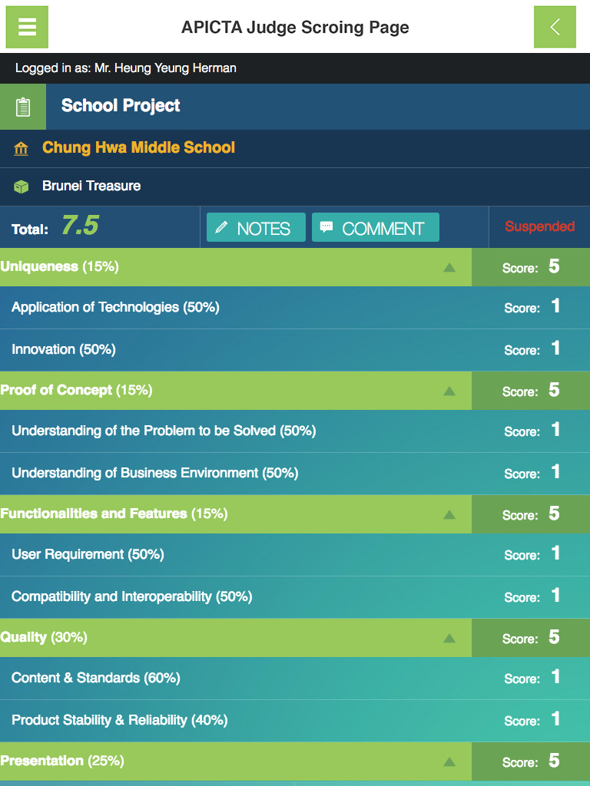Open the NOTES editor
Screen dimensions: 590x786
pos(256,227)
